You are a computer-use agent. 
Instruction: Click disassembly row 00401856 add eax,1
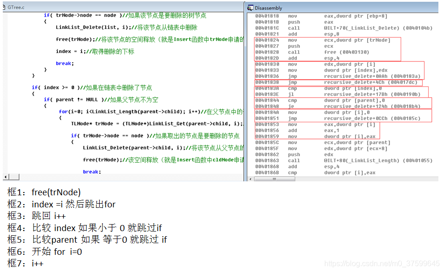pyautogui.click(x=297, y=131)
